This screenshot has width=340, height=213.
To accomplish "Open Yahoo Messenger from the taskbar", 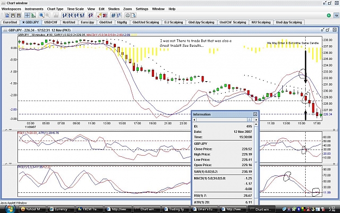I will 33,209.
